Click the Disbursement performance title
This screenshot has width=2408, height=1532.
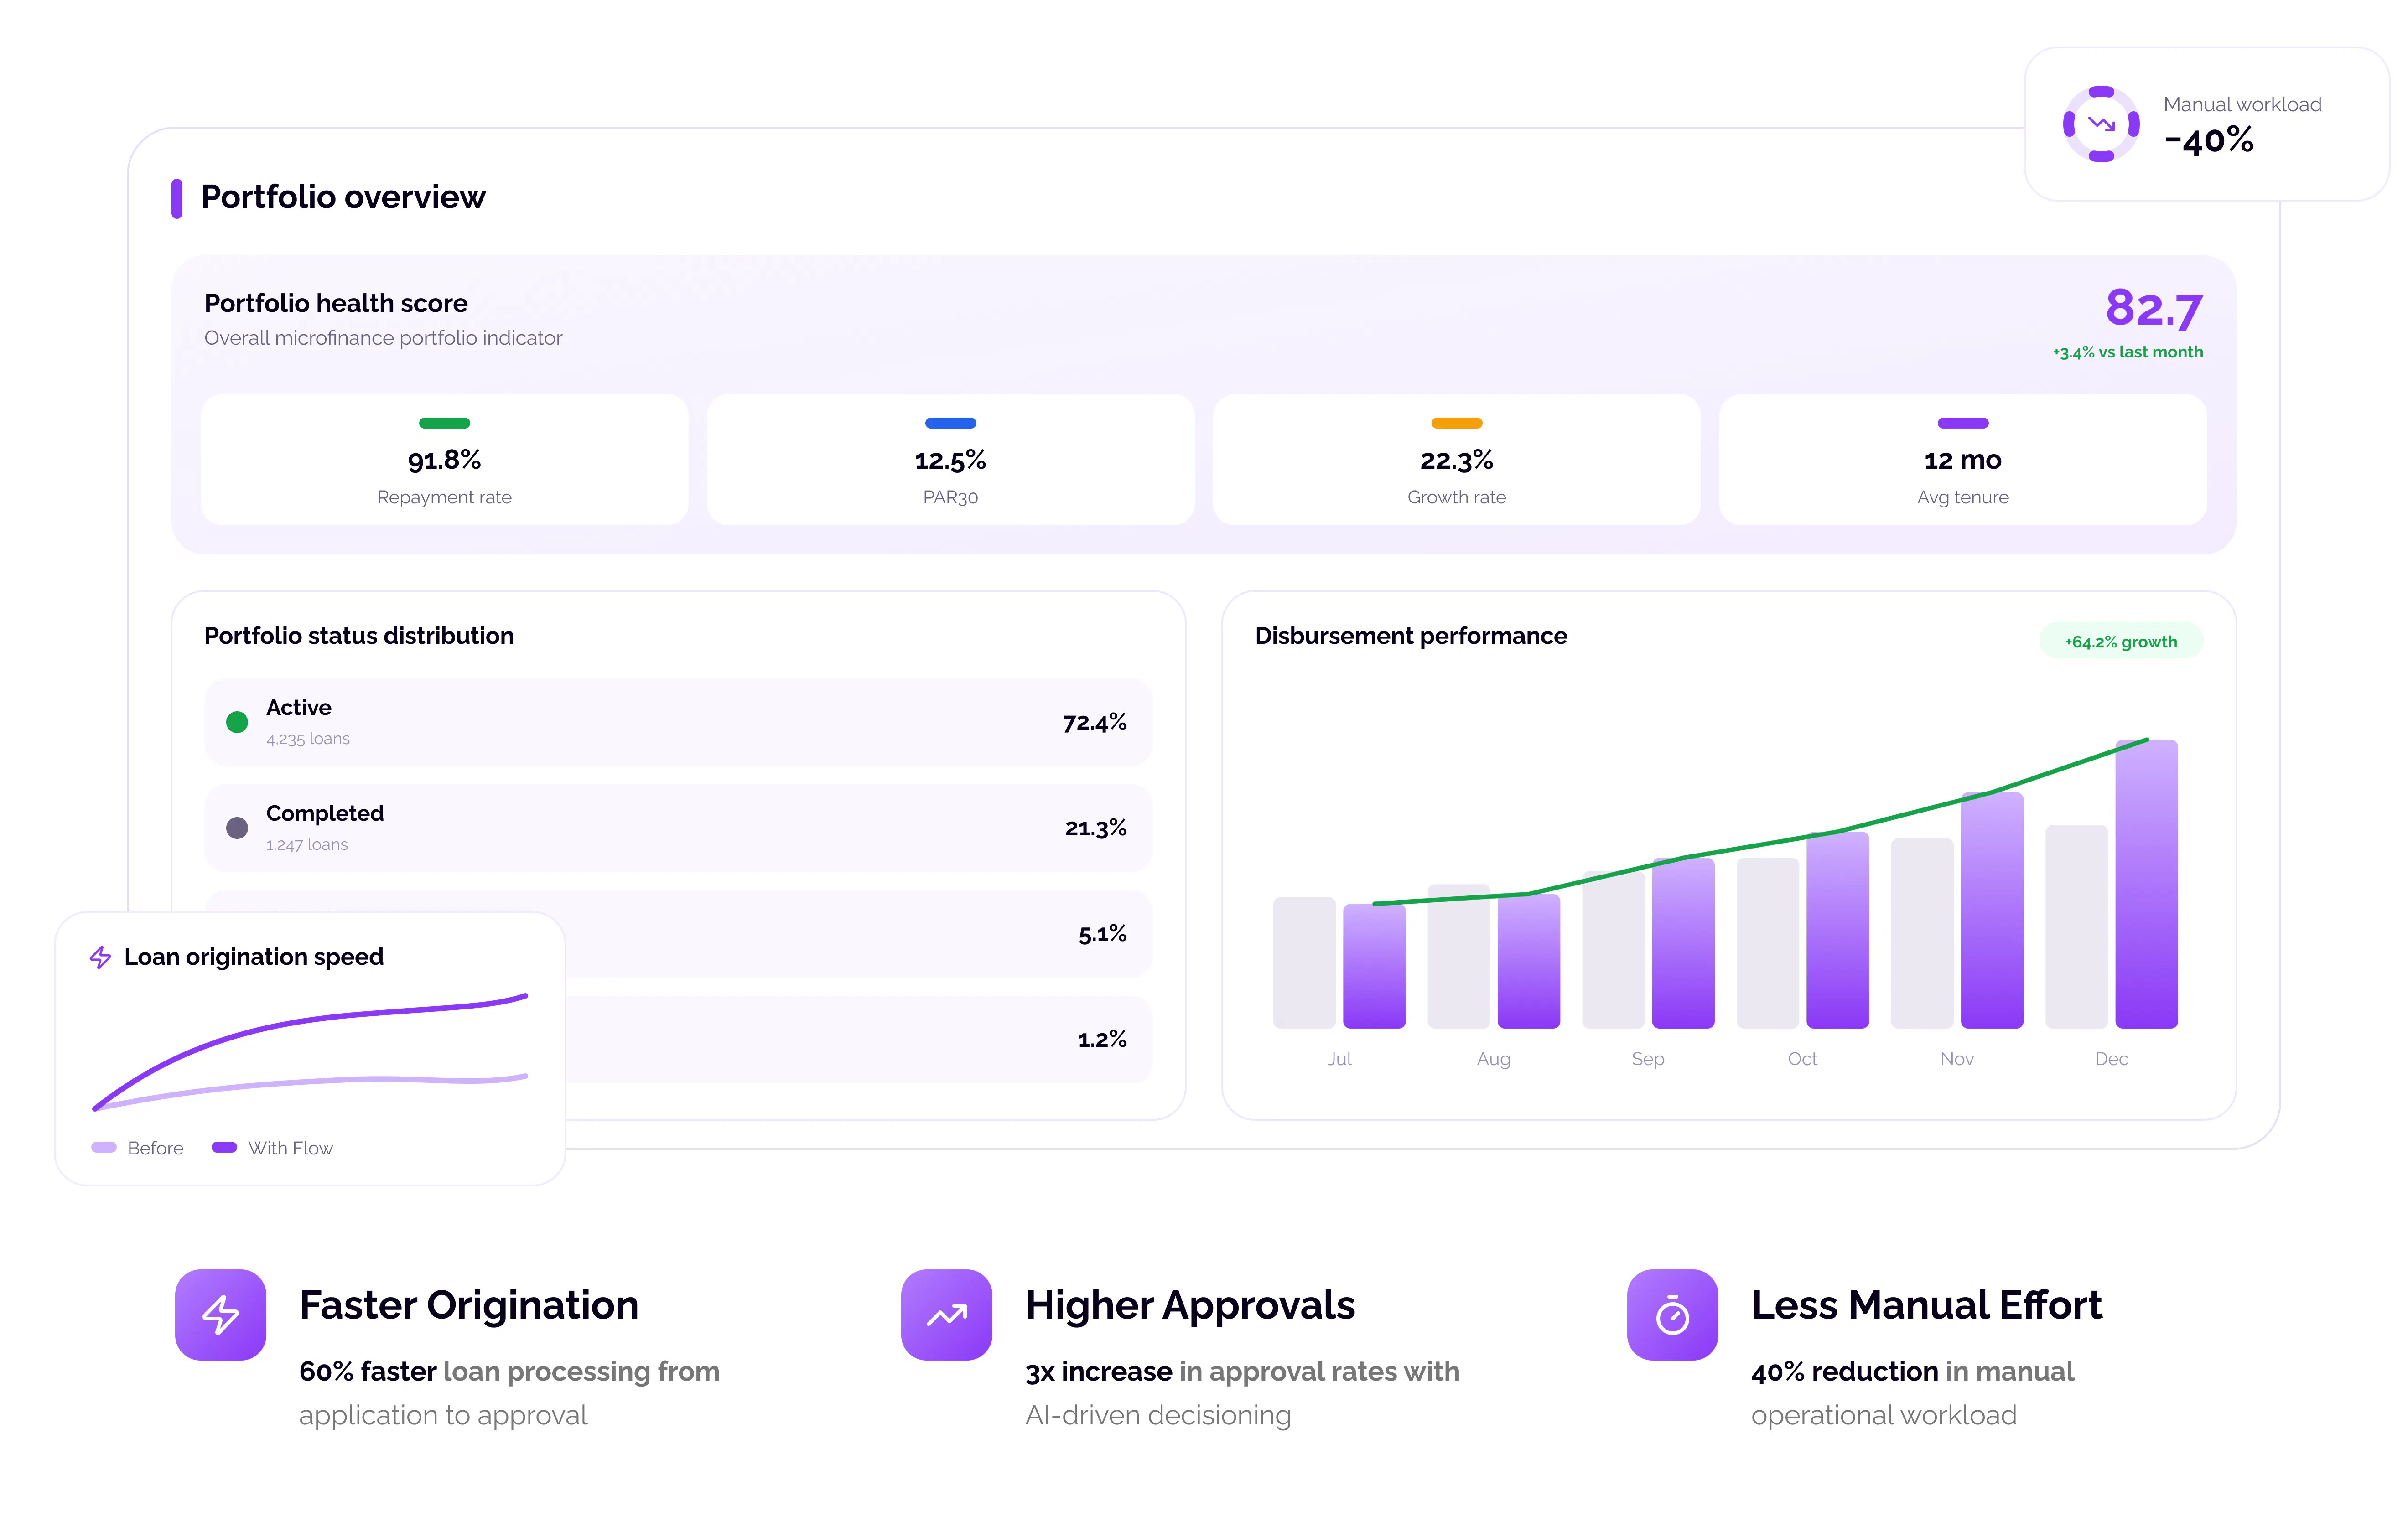(x=1411, y=636)
